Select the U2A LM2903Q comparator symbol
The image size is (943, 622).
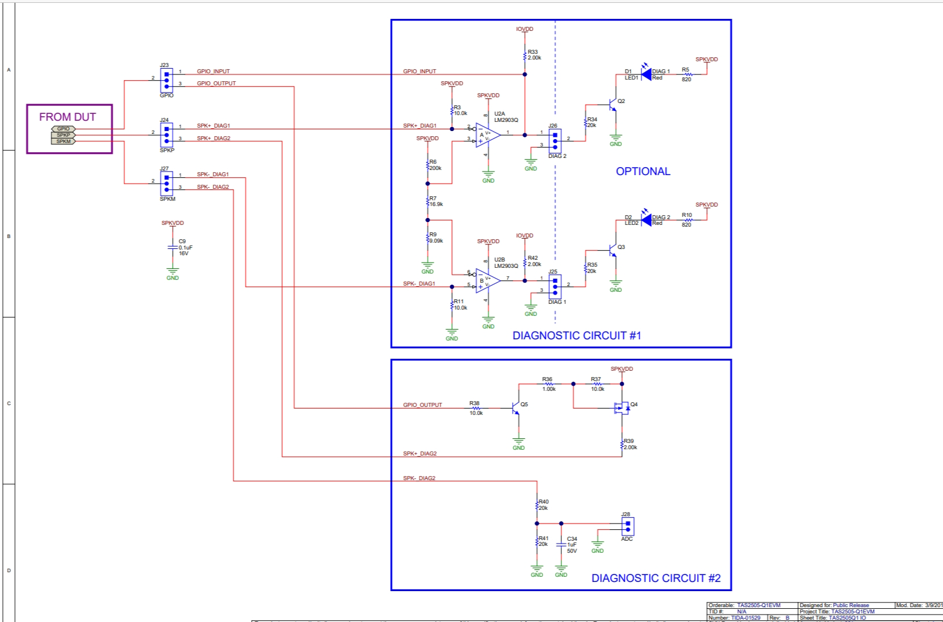(x=487, y=135)
